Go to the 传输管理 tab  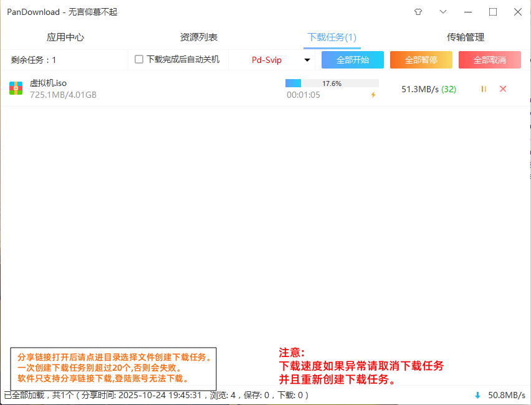click(x=465, y=37)
